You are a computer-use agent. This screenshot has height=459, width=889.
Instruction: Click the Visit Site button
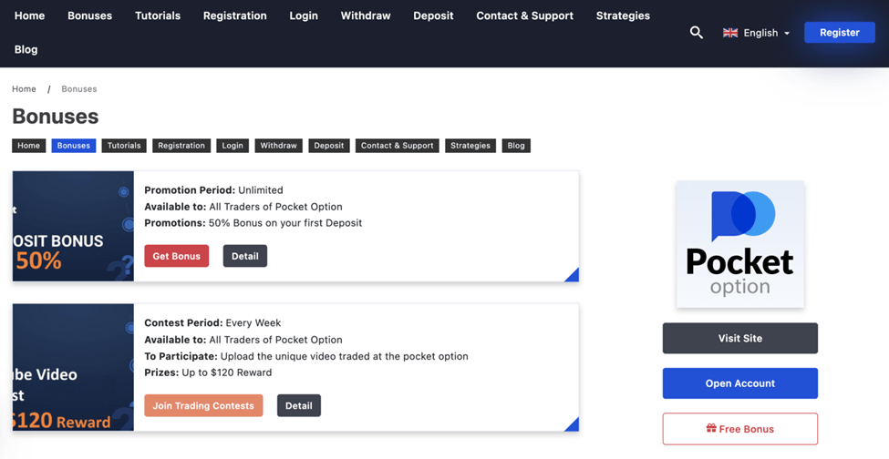click(739, 338)
